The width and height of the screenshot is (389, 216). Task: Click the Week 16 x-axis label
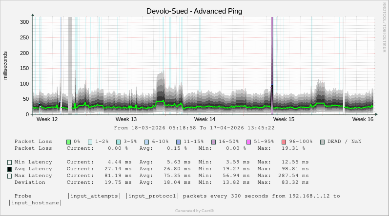coord(363,119)
